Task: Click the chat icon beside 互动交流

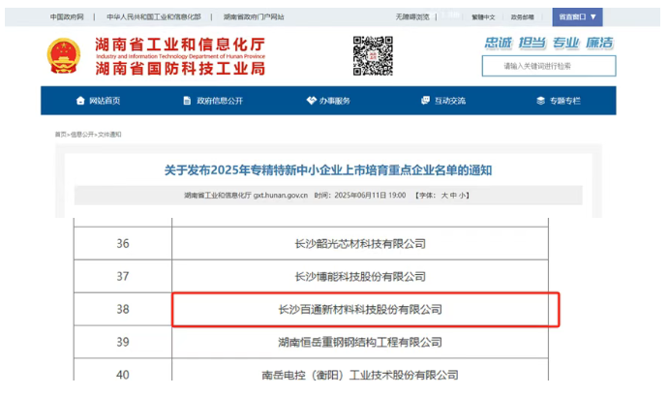Action: click(x=425, y=101)
